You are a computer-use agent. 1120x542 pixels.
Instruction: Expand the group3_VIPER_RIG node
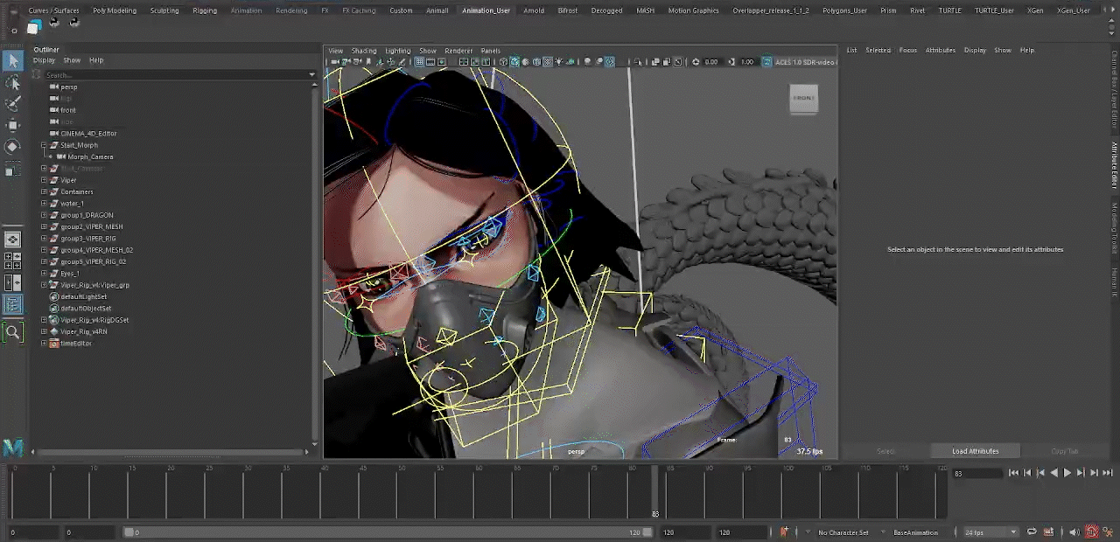(x=44, y=239)
